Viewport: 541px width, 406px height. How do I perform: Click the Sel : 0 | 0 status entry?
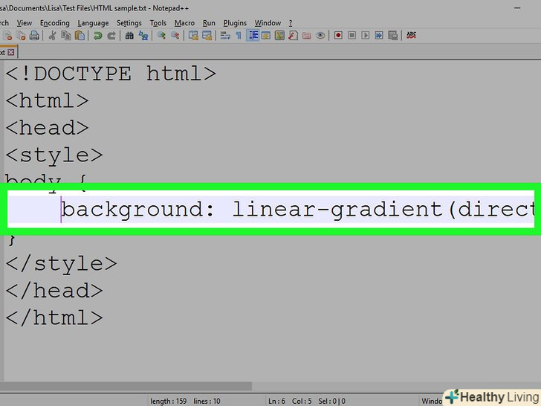click(331, 402)
